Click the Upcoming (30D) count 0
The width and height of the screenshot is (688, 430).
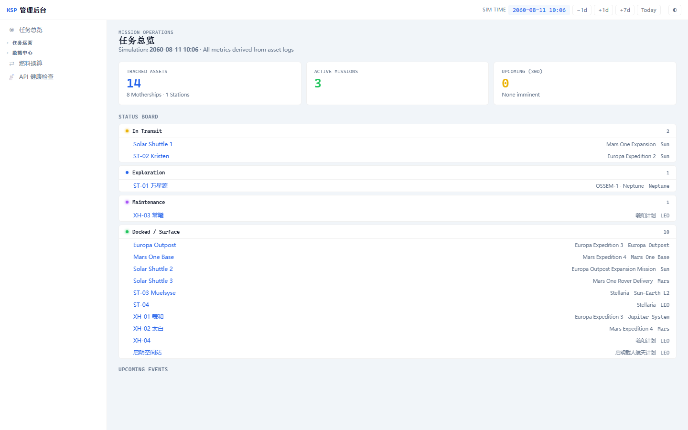(x=505, y=84)
